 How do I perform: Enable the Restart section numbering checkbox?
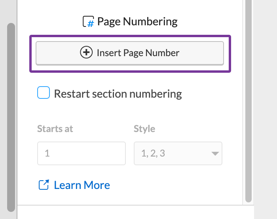[x=44, y=93]
